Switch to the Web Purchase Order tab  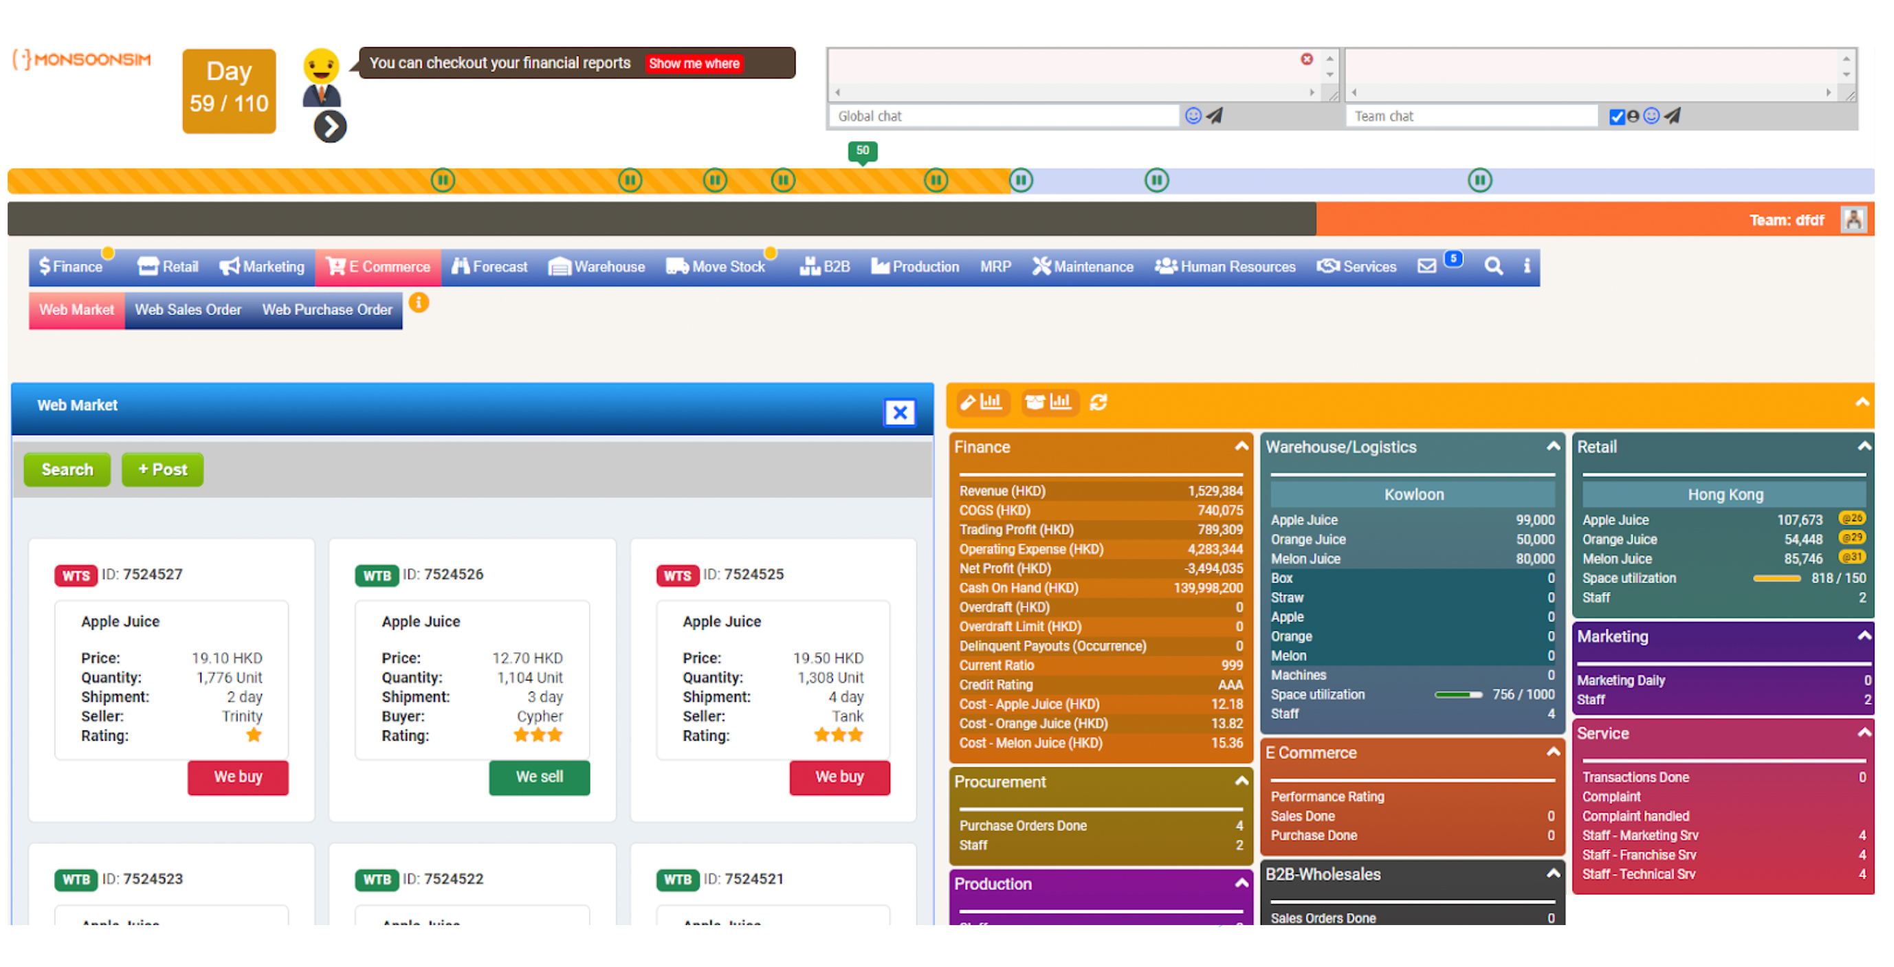(327, 310)
